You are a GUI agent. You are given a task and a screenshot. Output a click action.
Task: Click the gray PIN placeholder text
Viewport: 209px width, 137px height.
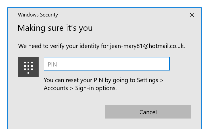53,65
